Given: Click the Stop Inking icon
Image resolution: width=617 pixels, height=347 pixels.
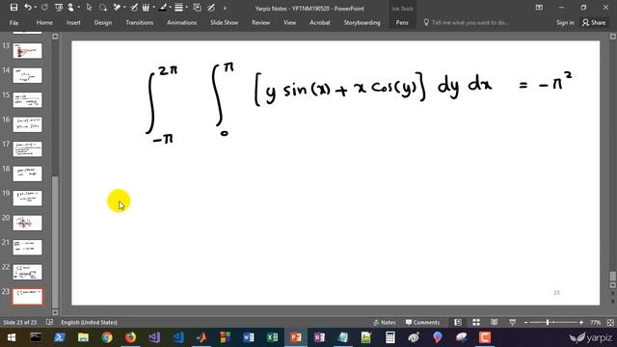Looking at the screenshot, I should pos(211,8).
